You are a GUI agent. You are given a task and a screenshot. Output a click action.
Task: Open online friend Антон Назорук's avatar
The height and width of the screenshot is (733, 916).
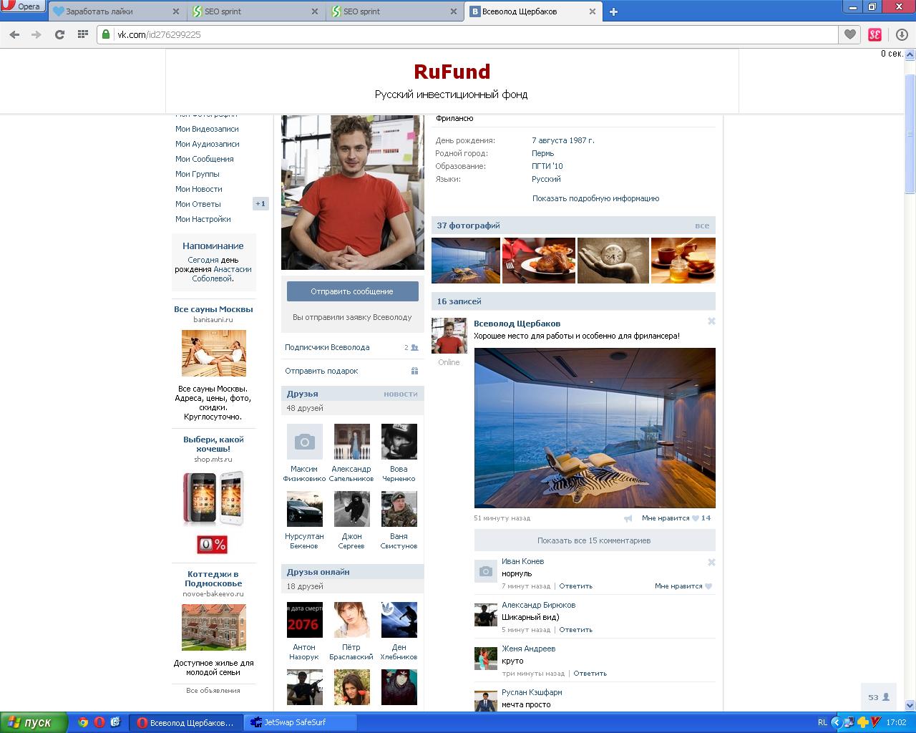305,620
